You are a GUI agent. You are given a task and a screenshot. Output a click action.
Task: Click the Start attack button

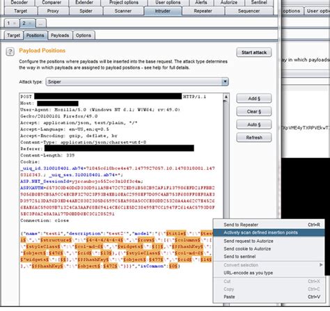[254, 52]
